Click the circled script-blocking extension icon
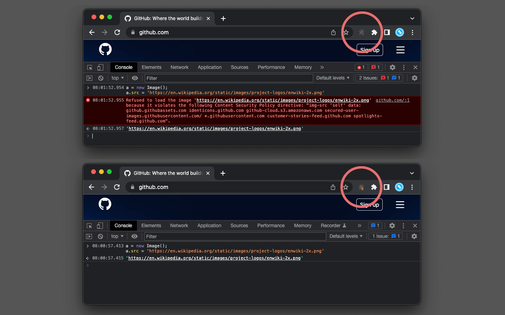505x315 pixels. point(361,32)
